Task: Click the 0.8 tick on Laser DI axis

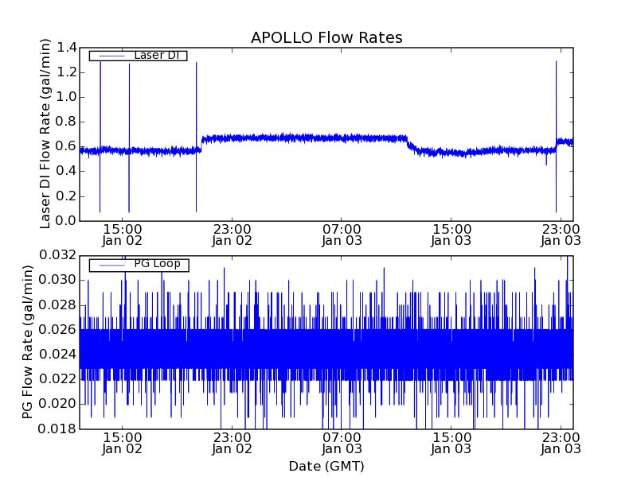Action: pyautogui.click(x=66, y=122)
